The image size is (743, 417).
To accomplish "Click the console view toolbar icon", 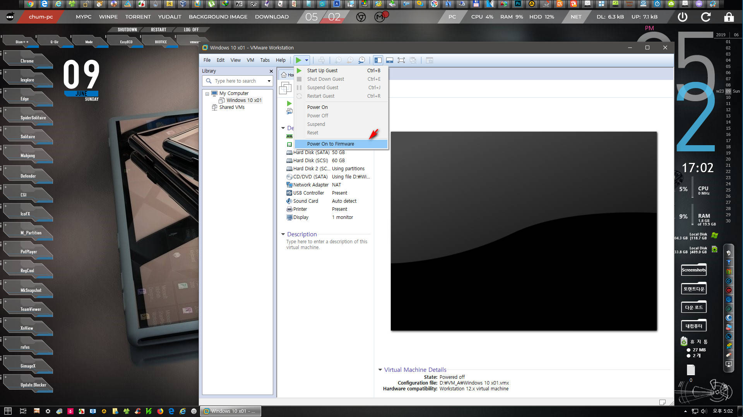I will 429,60.
